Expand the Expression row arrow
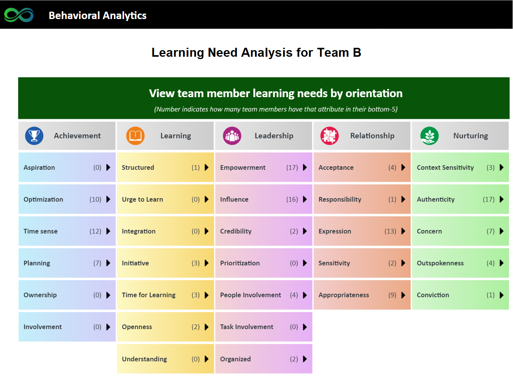This screenshot has height=380, width=513. pyautogui.click(x=403, y=231)
